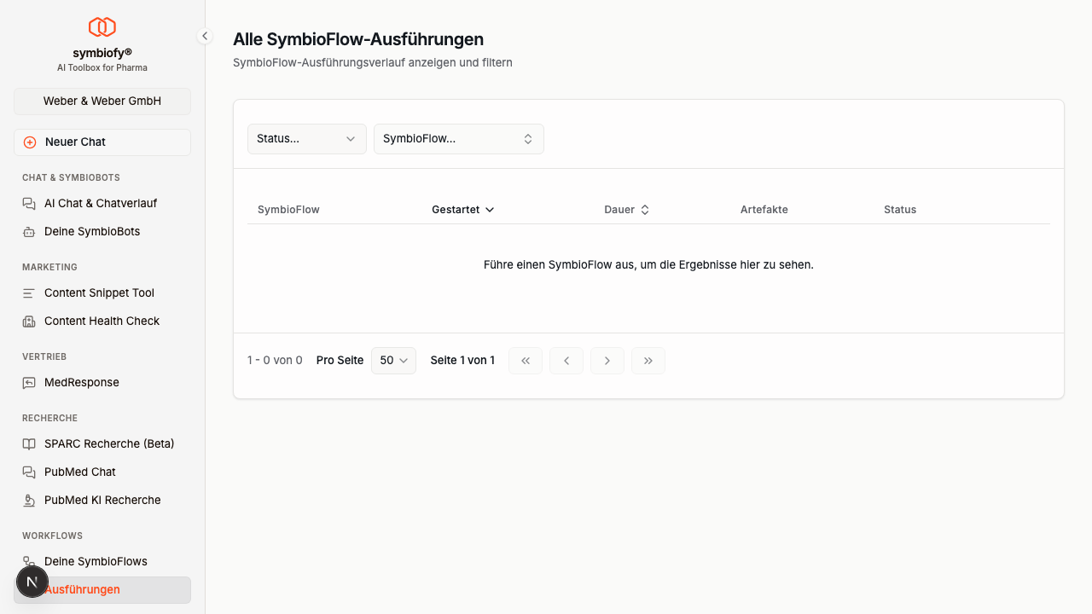The height and width of the screenshot is (614, 1092).
Task: Click the book icon for SPARC Recherche
Action: (x=29, y=444)
